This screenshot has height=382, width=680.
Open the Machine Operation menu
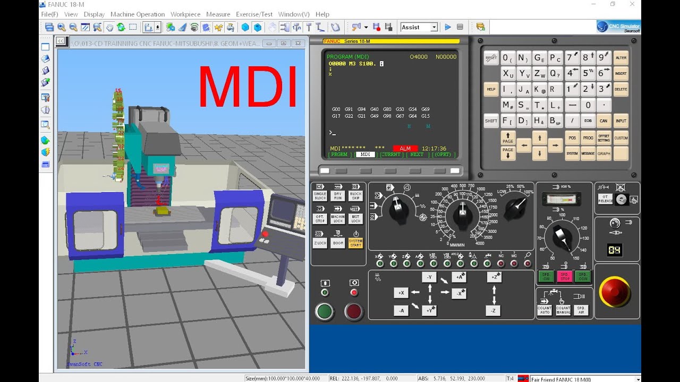coord(138,14)
